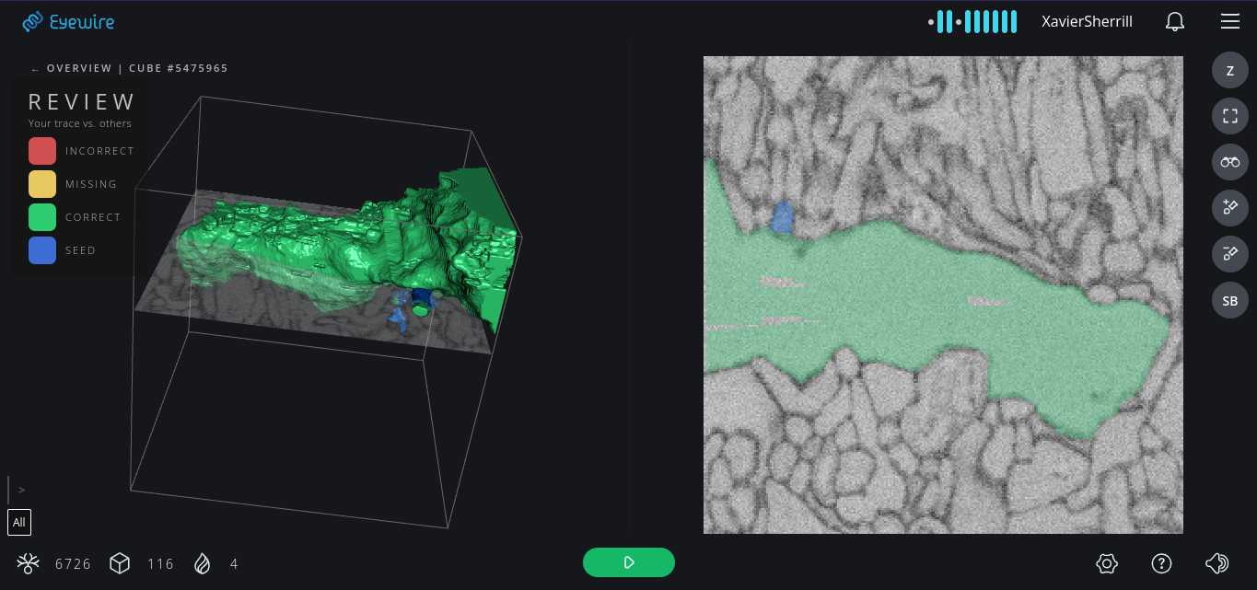Select the remove segment paint tool

pos(1229,253)
